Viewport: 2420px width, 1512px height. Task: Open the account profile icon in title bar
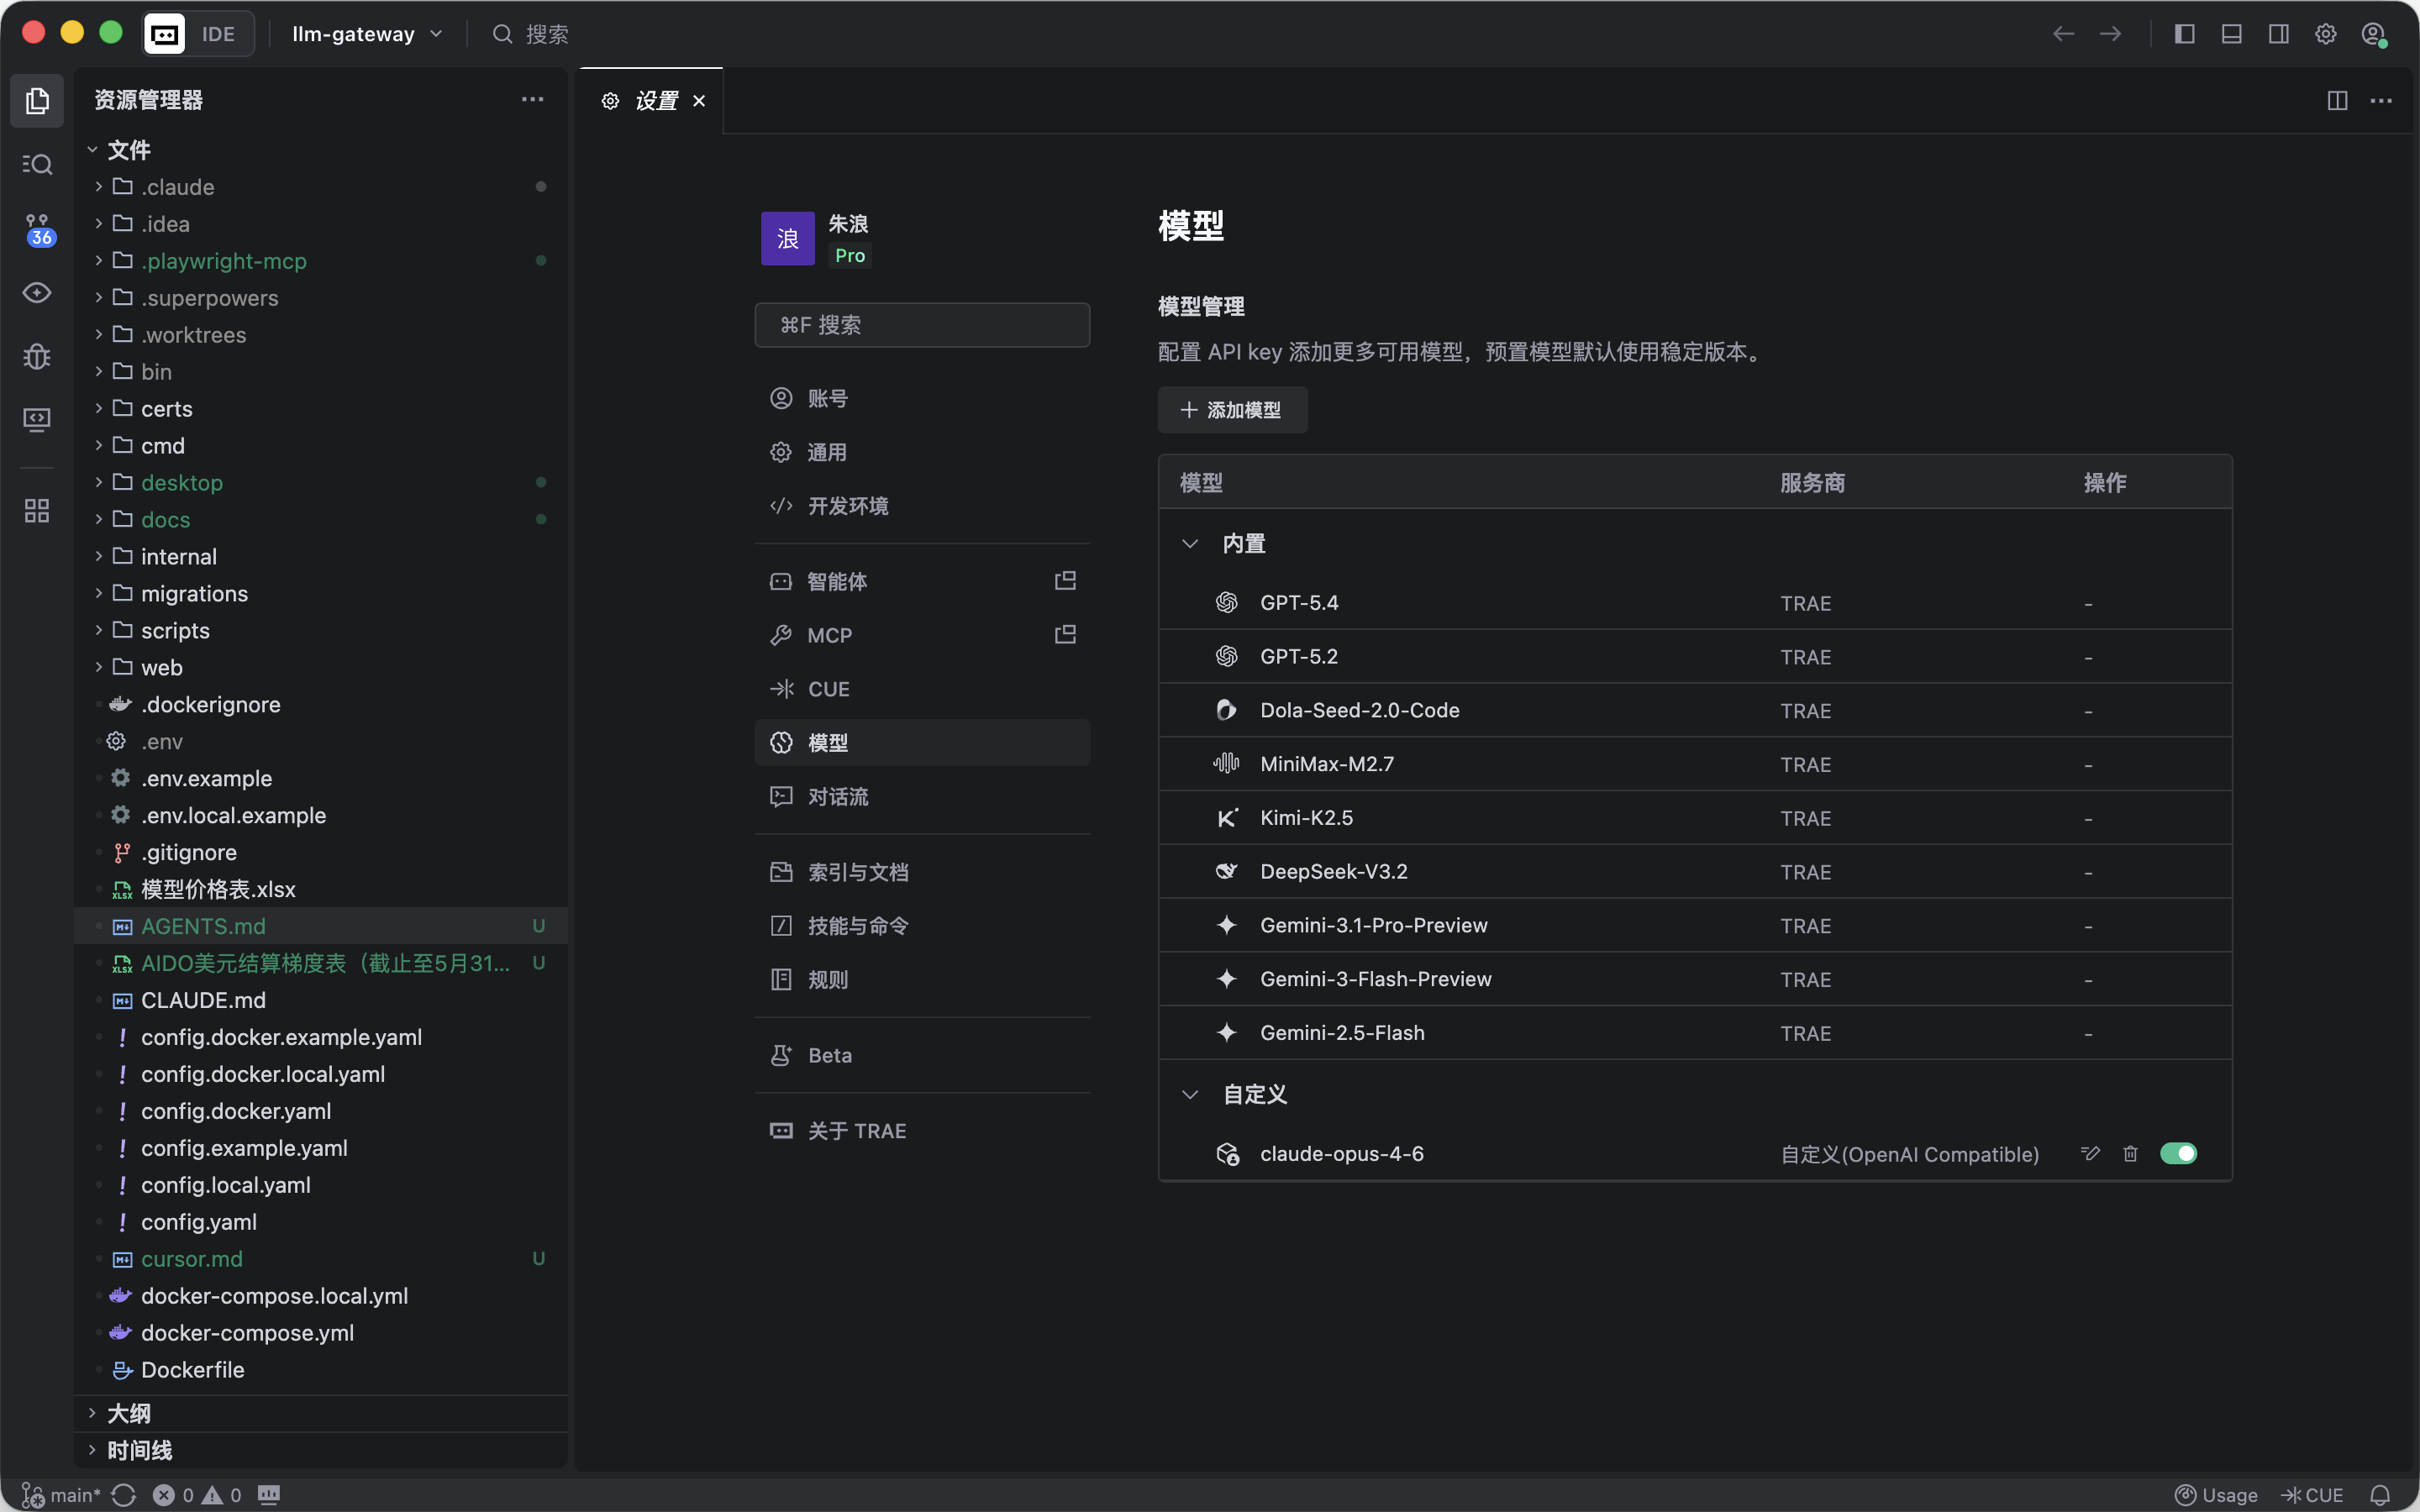pos(2373,34)
